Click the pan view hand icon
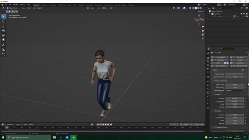Viewport: 249px width, 140px height. pyautogui.click(x=203, y=31)
